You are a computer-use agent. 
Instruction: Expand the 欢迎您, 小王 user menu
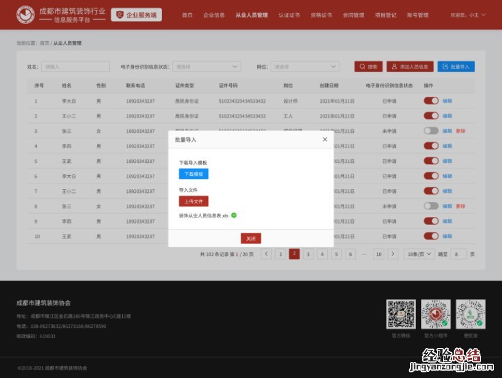[468, 15]
